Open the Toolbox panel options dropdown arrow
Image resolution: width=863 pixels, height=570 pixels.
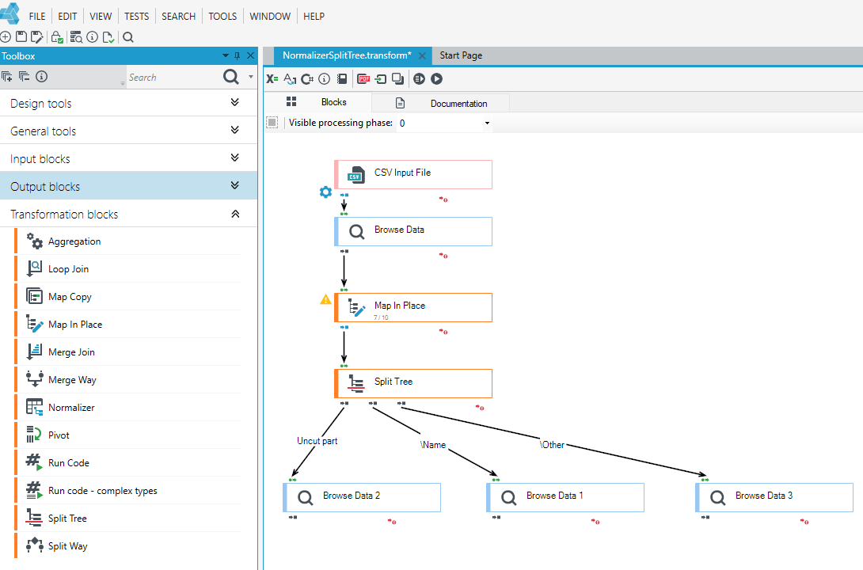(225, 55)
